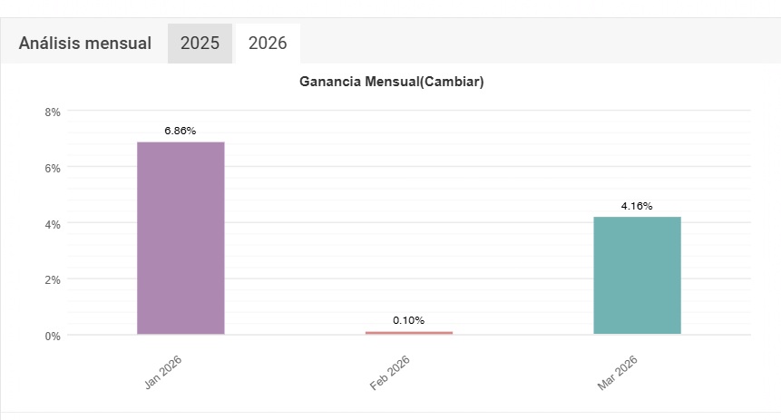781x420 pixels.
Task: Click the 0% y-axis label
Action: tap(52, 336)
